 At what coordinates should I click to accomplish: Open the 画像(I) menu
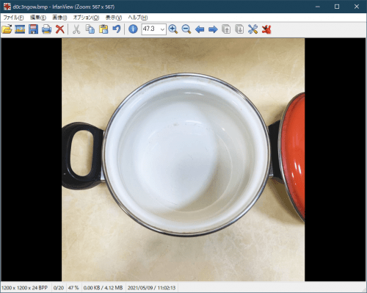(59, 18)
